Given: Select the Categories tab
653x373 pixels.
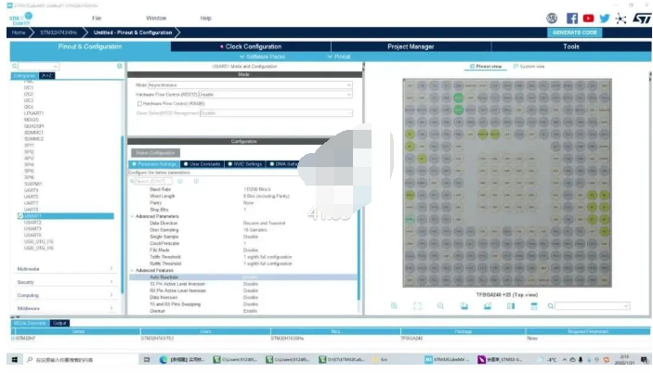Looking at the screenshot, I should tap(24, 76).
